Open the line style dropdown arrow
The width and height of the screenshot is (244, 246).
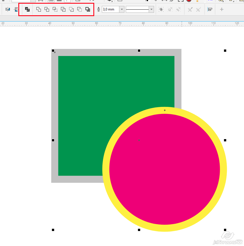click(x=151, y=9)
